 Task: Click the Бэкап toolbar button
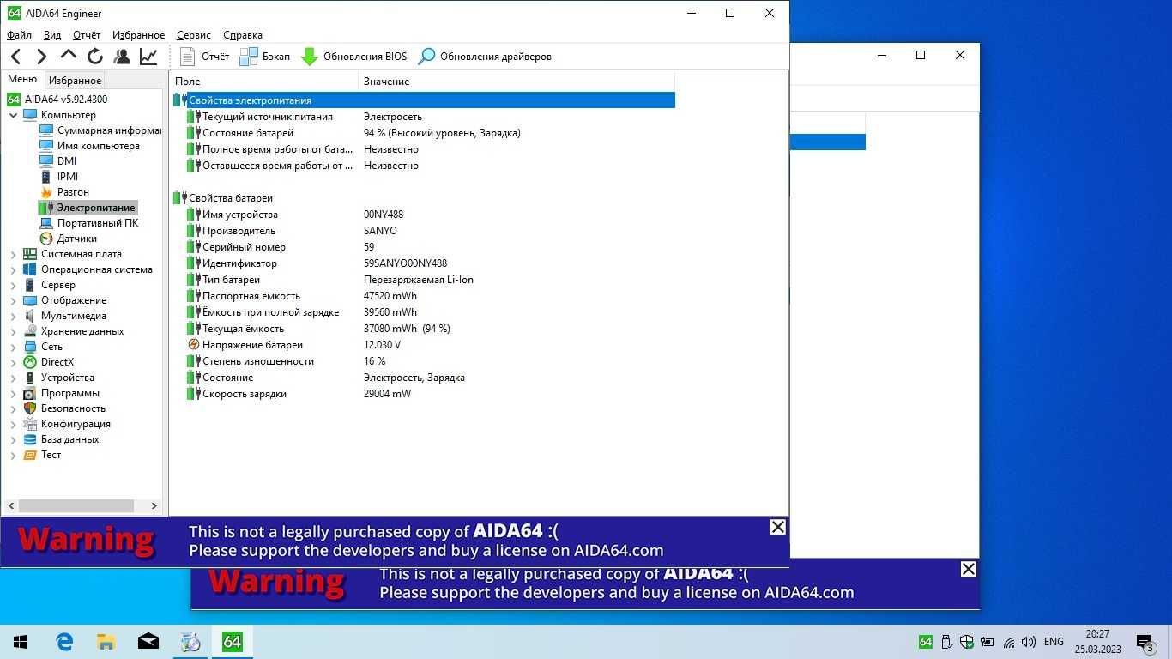(x=264, y=57)
